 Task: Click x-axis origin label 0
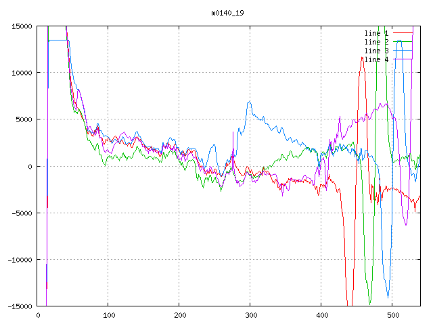point(38,315)
